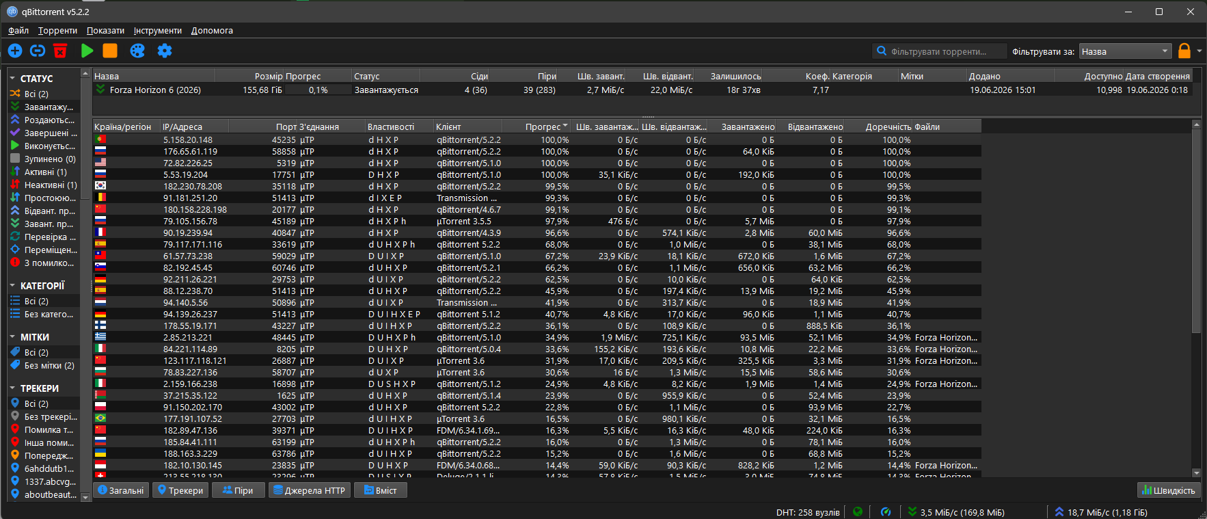Click the blue upload speed arrows in status bar
Screen dimensions: 1207x519
click(1059, 511)
